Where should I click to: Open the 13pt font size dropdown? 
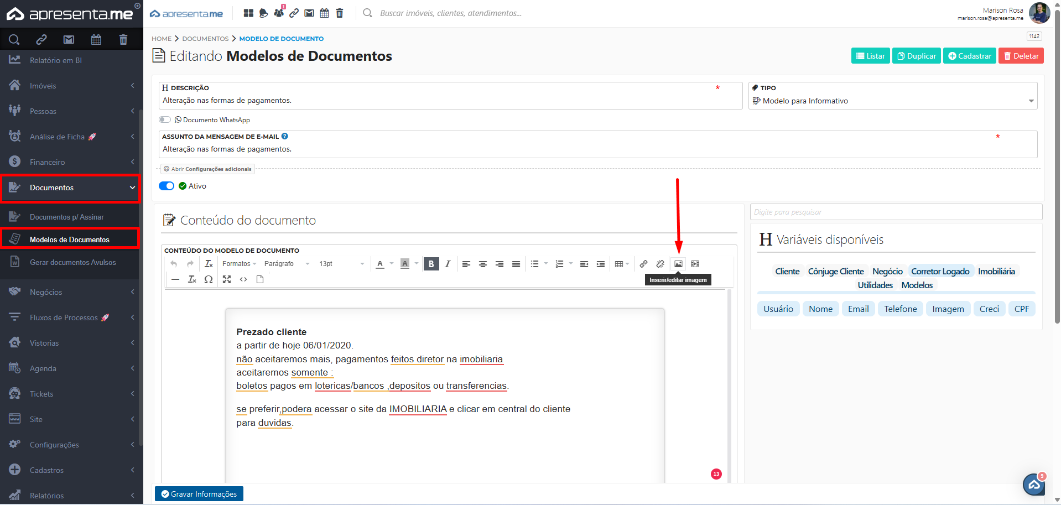pyautogui.click(x=341, y=264)
